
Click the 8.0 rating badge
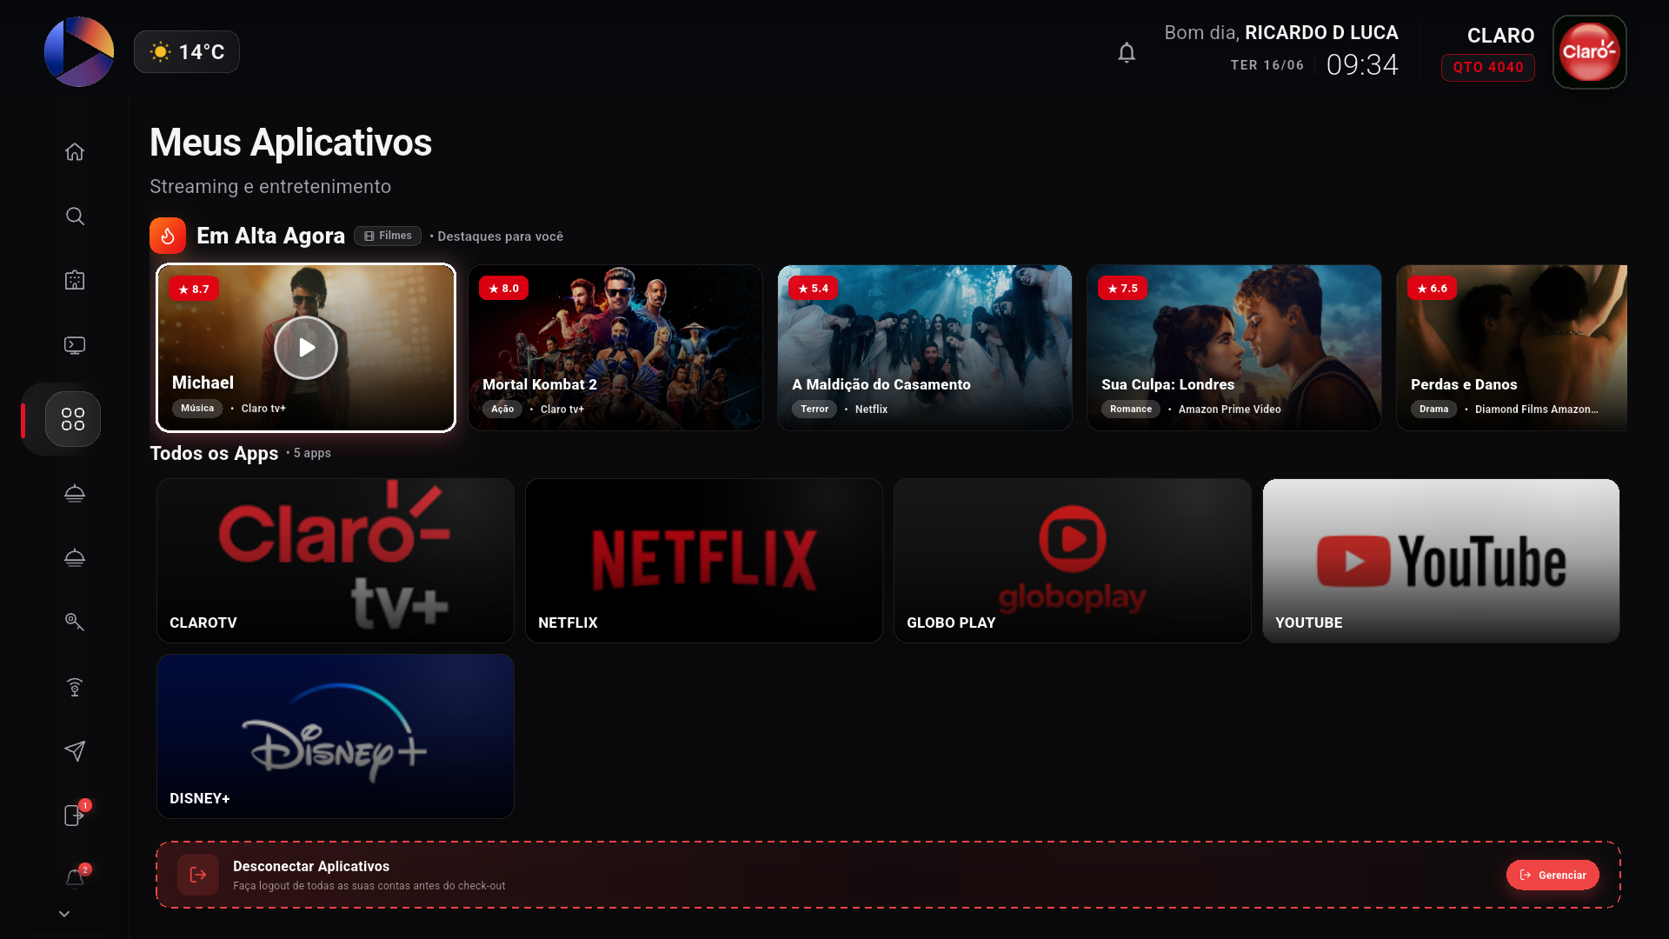pyautogui.click(x=503, y=289)
